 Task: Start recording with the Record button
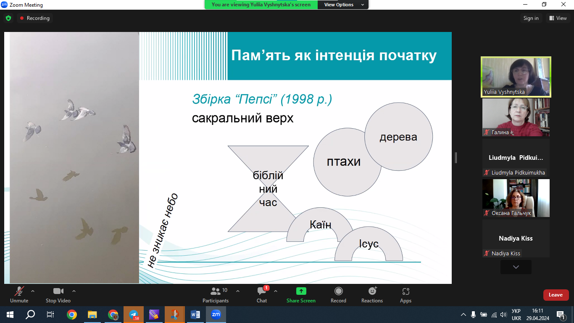pos(338,294)
